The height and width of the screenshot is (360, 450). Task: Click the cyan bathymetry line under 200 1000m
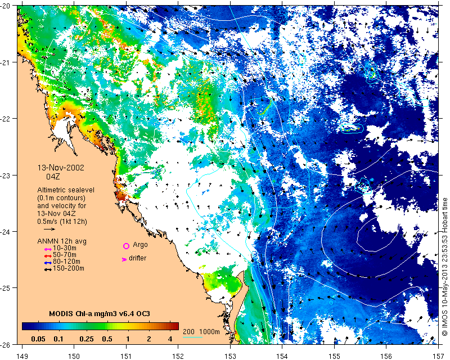(x=193, y=337)
